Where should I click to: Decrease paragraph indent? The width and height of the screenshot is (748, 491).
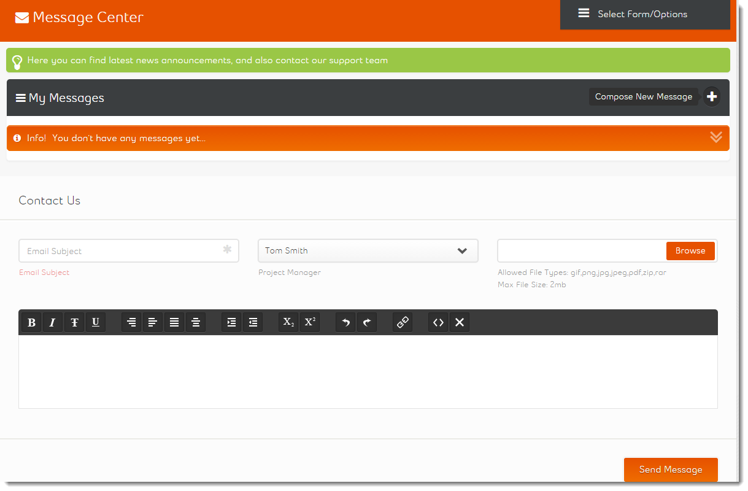[253, 322]
